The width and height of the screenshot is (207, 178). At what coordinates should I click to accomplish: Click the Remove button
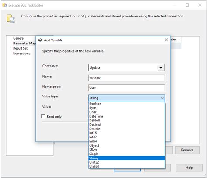187,150
